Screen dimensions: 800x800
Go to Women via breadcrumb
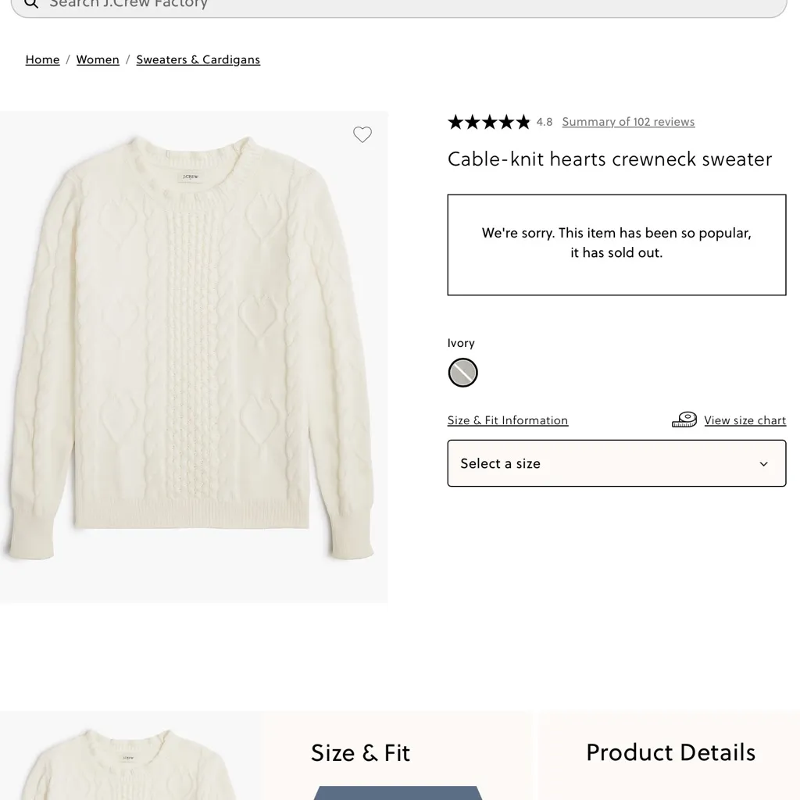[98, 59]
